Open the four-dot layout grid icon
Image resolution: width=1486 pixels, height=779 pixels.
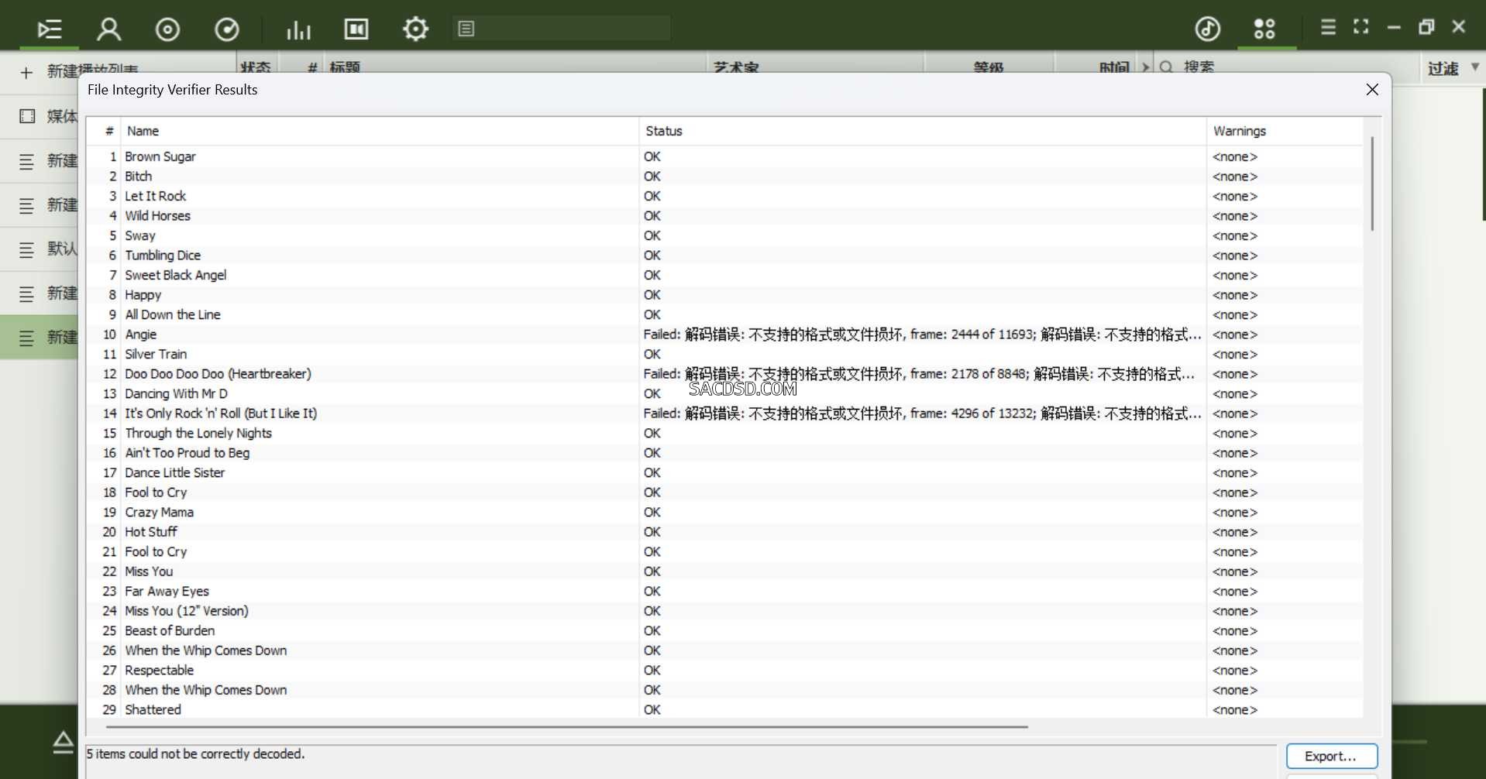point(1264,29)
